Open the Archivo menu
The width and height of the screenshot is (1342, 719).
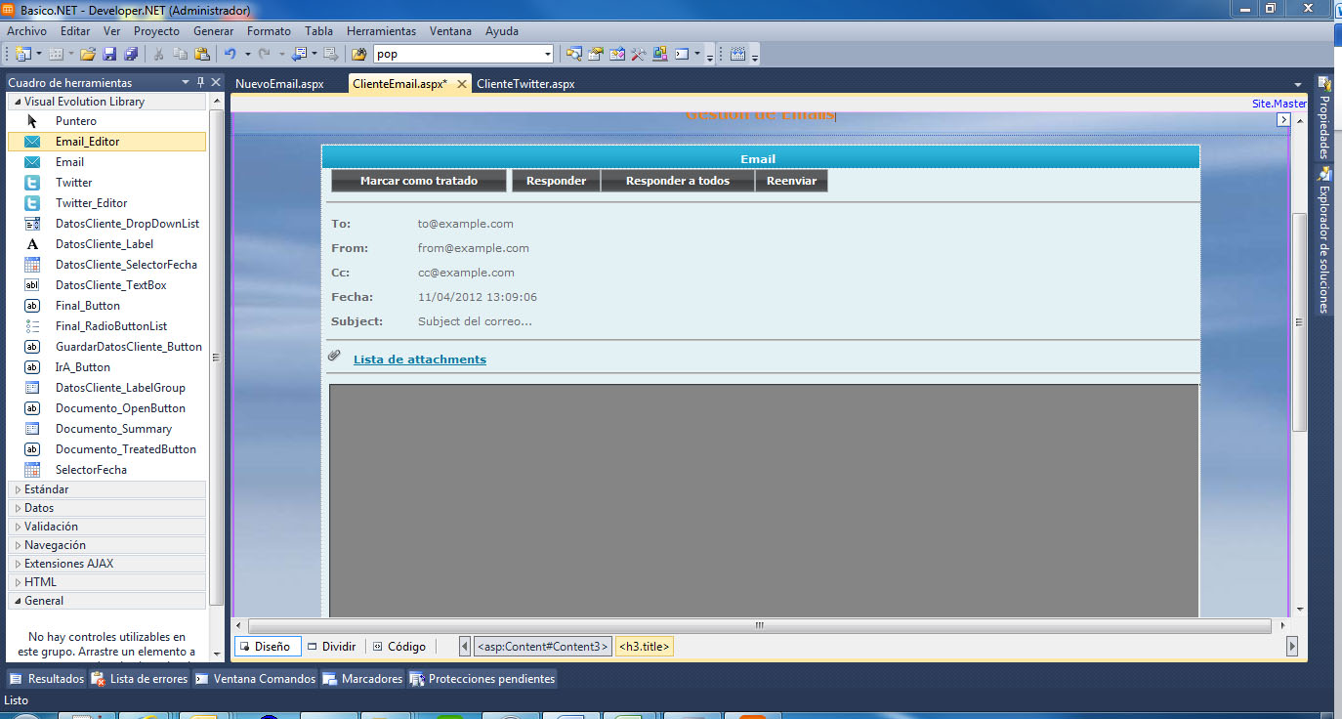point(26,31)
